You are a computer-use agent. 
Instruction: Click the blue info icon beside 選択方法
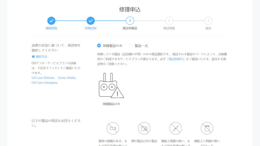(x=33, y=57)
